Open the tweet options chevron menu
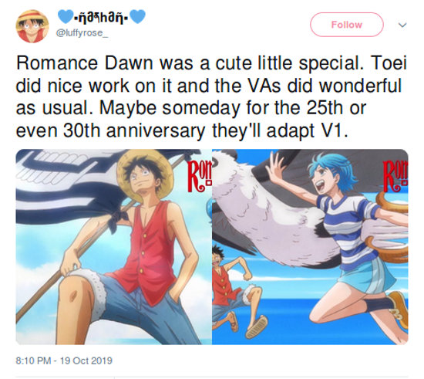The image size is (424, 379). (402, 25)
